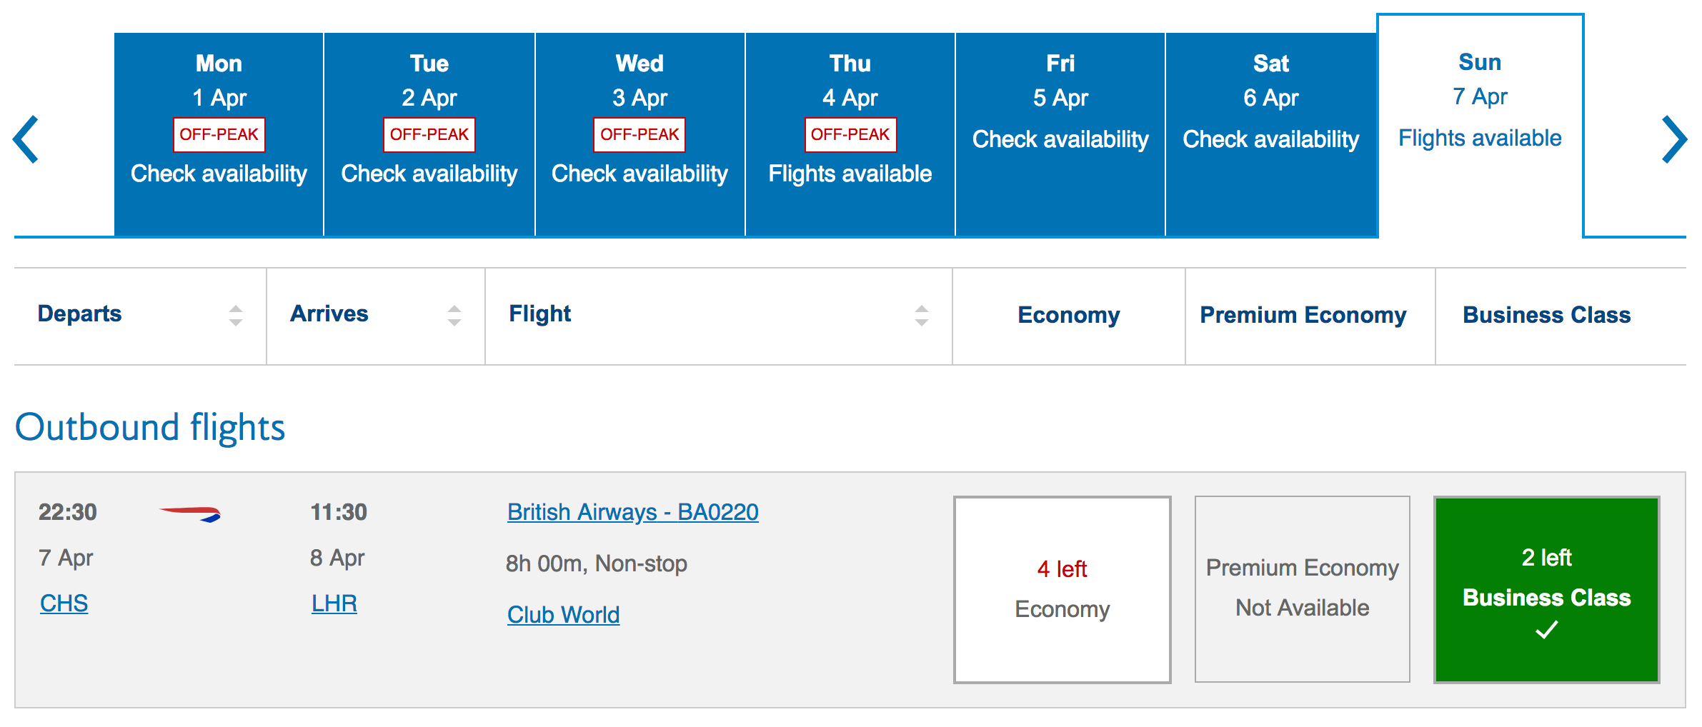
Task: Select the Sun 7 Apr tab
Action: click(x=1480, y=125)
